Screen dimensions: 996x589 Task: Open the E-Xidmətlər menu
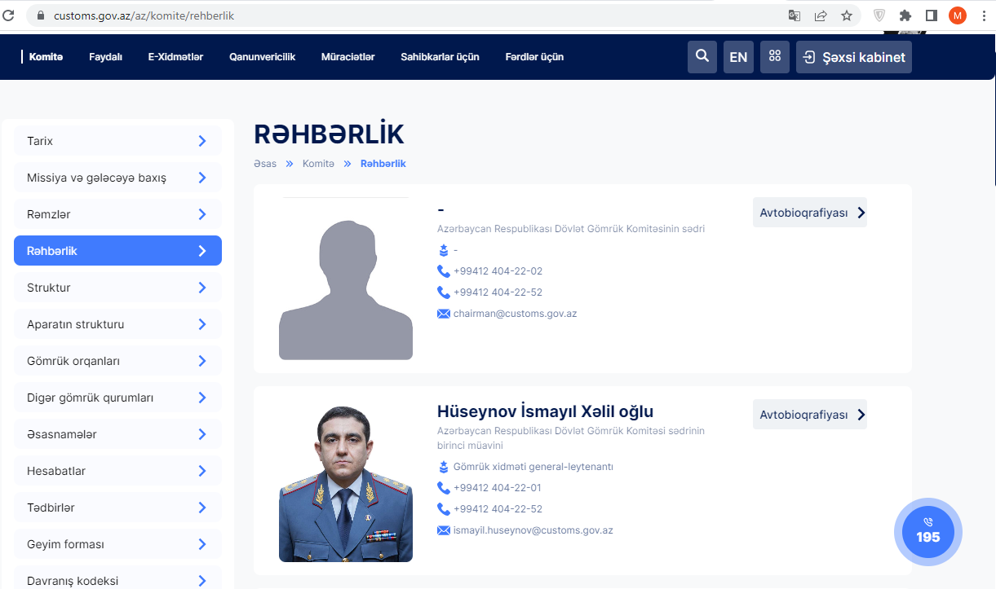(175, 57)
